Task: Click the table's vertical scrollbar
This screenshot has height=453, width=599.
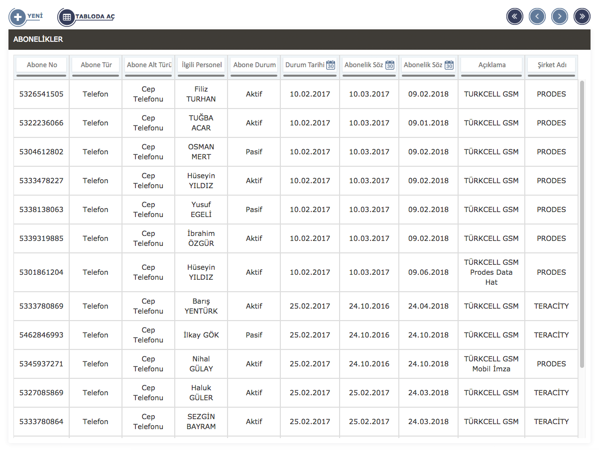Action: point(582,224)
